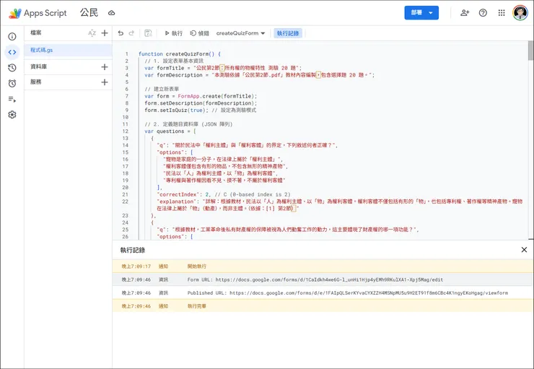Open the Executions list icon in the sidebar
Screen dimensions: 534x369
(x=12, y=99)
